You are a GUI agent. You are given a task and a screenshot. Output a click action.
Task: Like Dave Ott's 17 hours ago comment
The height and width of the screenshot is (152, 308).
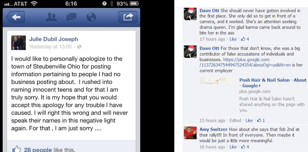pos(233,39)
